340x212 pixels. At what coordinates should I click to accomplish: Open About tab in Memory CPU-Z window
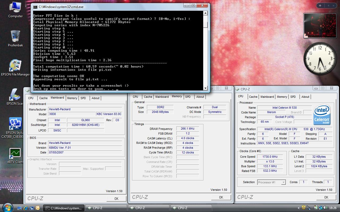click(200, 97)
